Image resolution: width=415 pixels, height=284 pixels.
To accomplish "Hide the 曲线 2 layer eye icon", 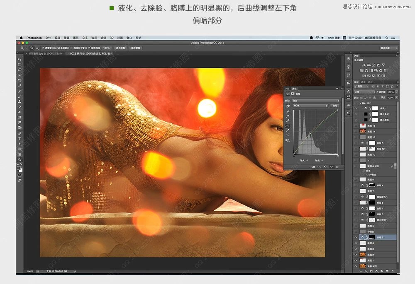I will coord(356,237).
